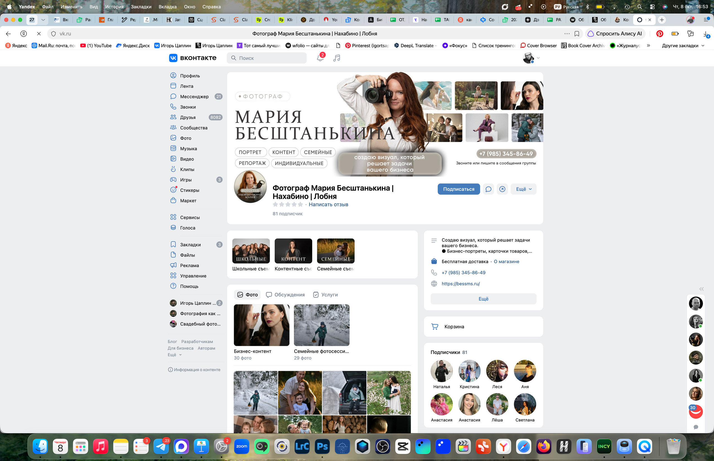The image size is (714, 461).
Task: Expand Другие закладки bookmarks folder
Action: 683,45
